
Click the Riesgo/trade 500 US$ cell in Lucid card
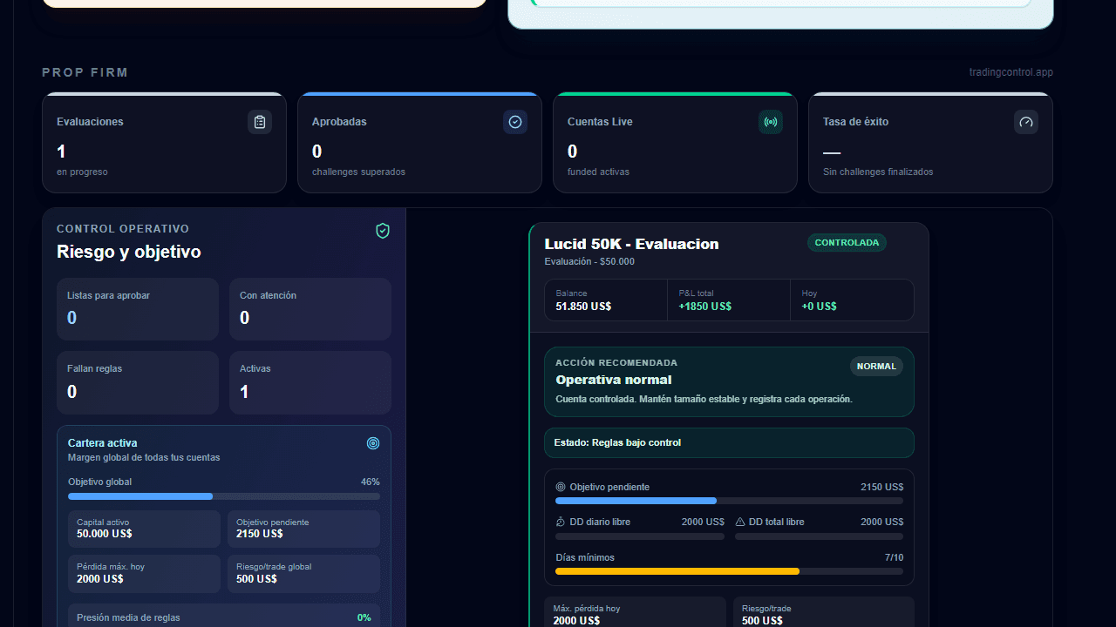tap(824, 612)
